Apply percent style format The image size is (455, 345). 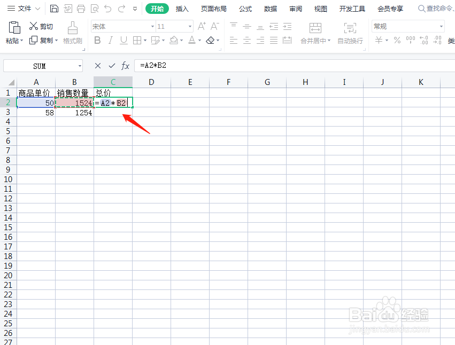point(397,40)
